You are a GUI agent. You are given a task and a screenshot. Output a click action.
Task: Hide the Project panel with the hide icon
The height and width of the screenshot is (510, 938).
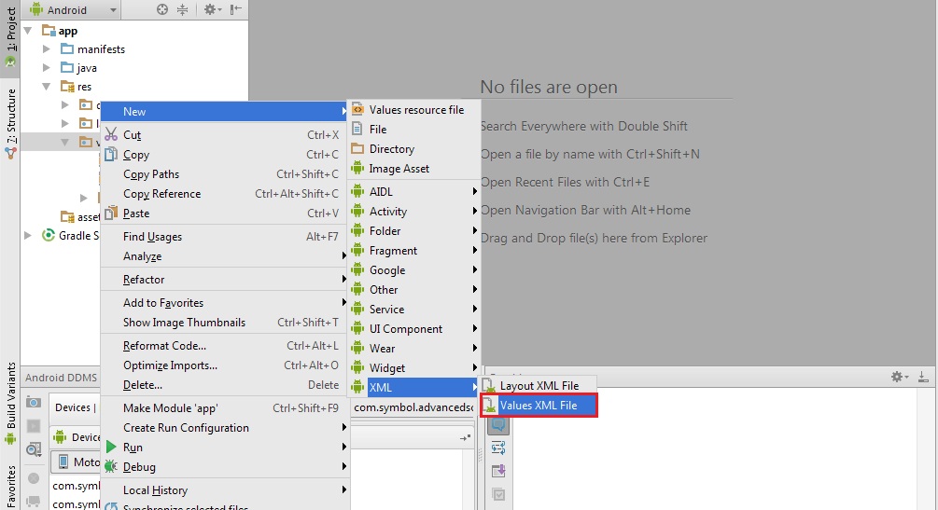pos(235,9)
